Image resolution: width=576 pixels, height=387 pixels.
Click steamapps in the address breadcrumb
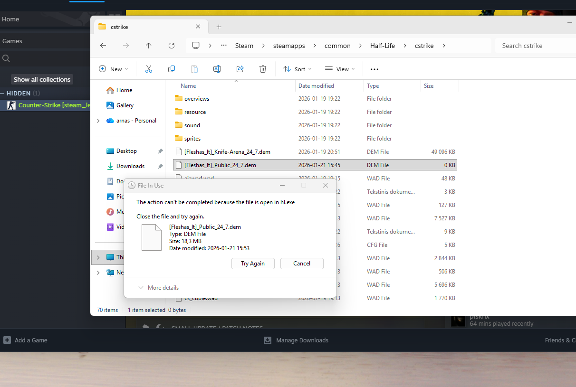[289, 46]
